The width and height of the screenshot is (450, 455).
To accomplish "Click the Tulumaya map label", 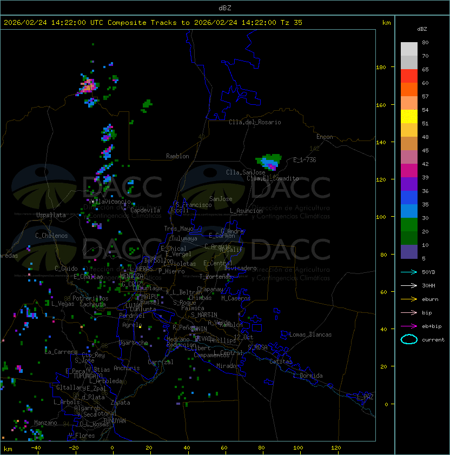I will click(x=184, y=238).
